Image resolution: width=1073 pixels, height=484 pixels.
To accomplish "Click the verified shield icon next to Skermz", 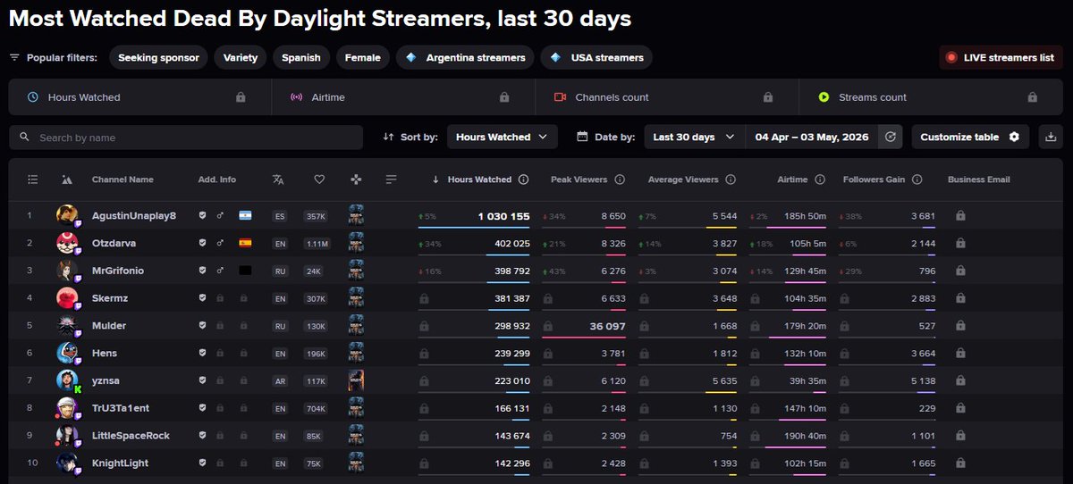I will coord(203,298).
